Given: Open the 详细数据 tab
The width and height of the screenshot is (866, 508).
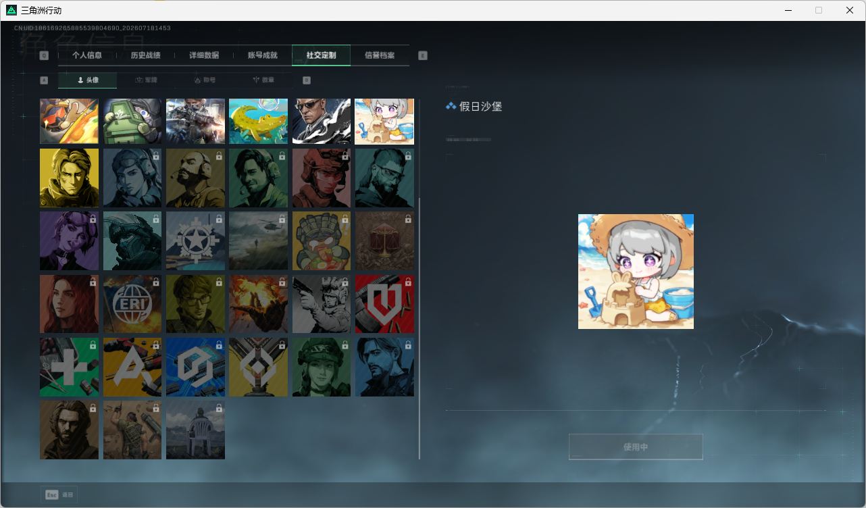Looking at the screenshot, I should coord(204,55).
